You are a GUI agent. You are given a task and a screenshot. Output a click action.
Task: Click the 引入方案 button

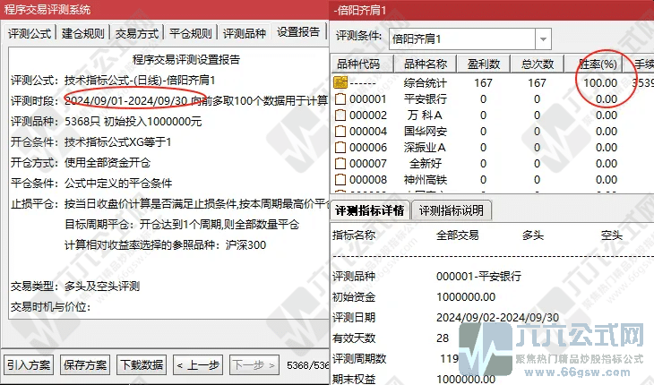(x=29, y=365)
